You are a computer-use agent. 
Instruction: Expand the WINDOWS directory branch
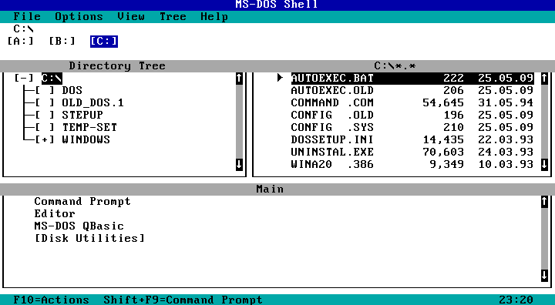click(45, 139)
